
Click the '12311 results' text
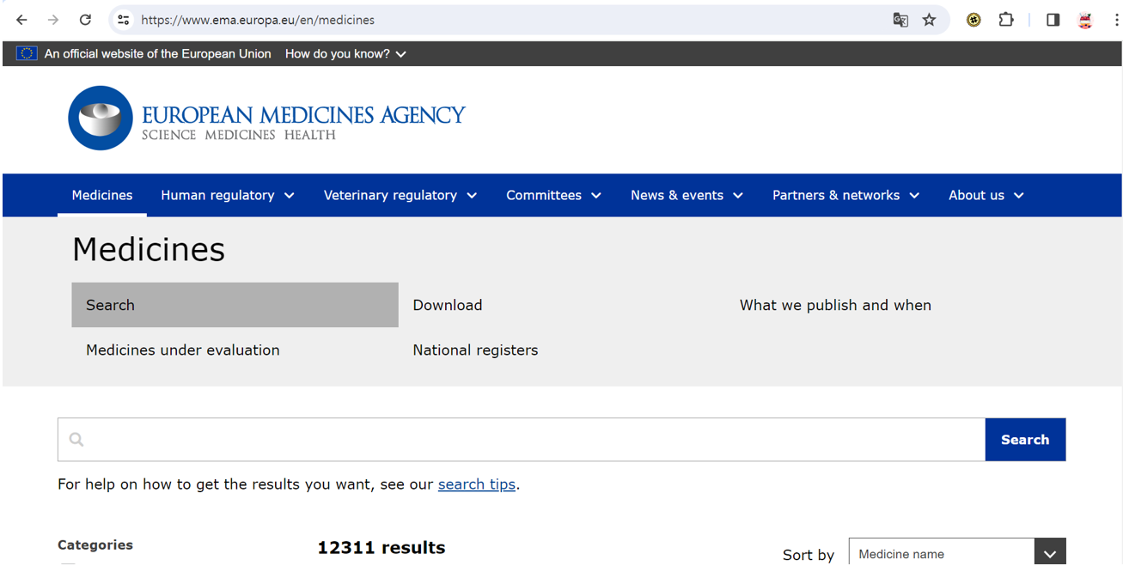381,548
